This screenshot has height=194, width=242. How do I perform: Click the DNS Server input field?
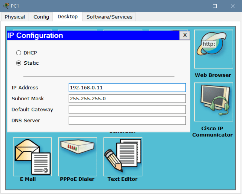pyautogui.click(x=127, y=120)
